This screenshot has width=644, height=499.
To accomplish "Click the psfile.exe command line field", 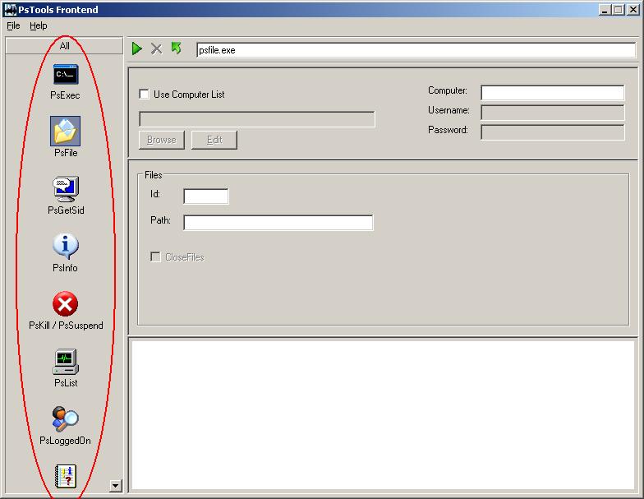I will point(416,50).
